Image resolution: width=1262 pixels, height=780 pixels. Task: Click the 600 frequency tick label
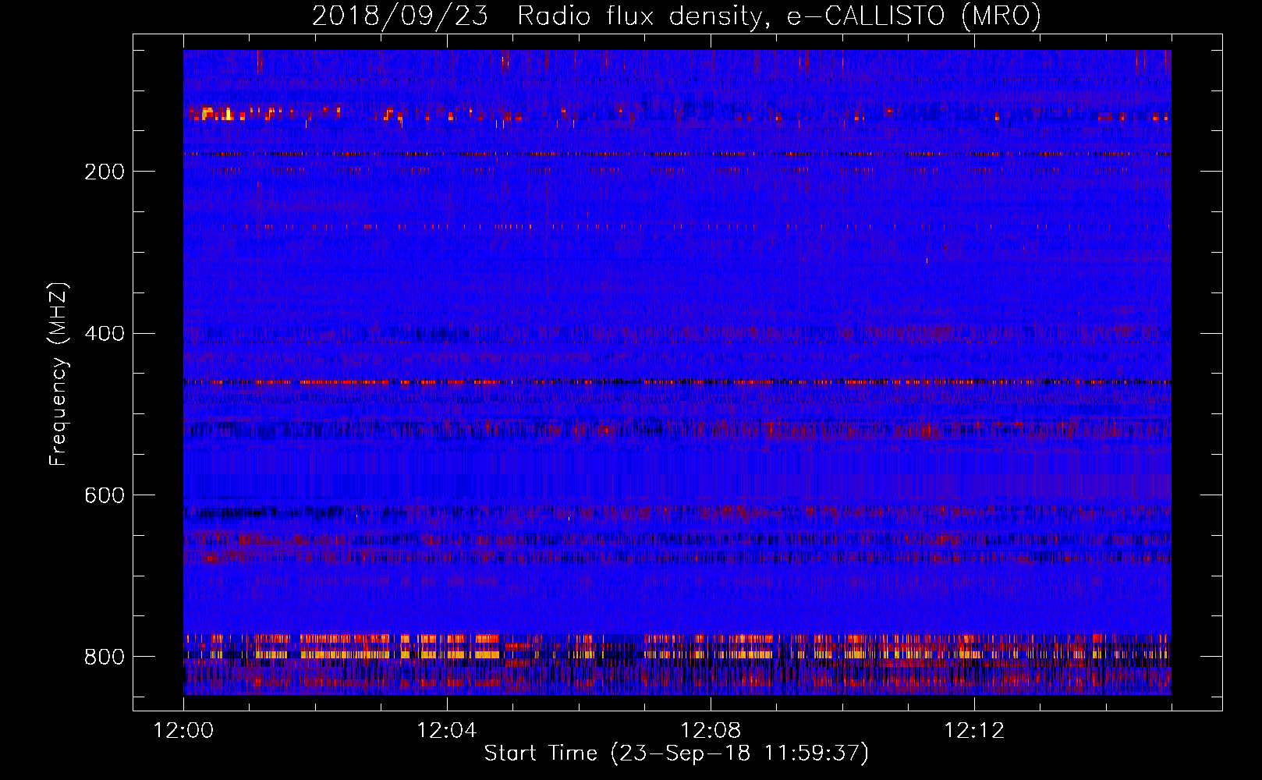pyautogui.click(x=104, y=495)
